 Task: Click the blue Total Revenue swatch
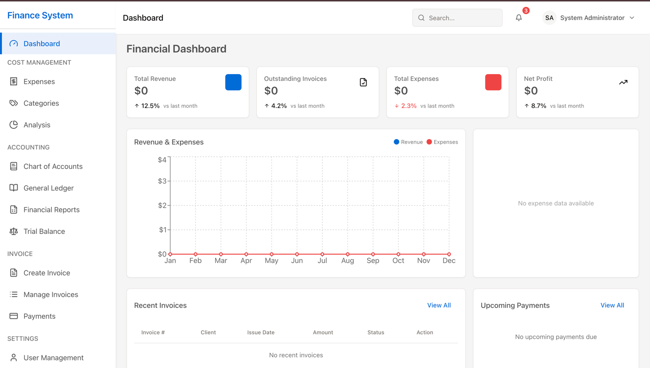click(233, 82)
